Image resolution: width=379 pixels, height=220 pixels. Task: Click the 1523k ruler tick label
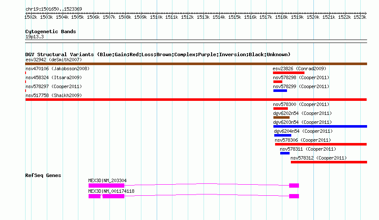click(x=360, y=17)
